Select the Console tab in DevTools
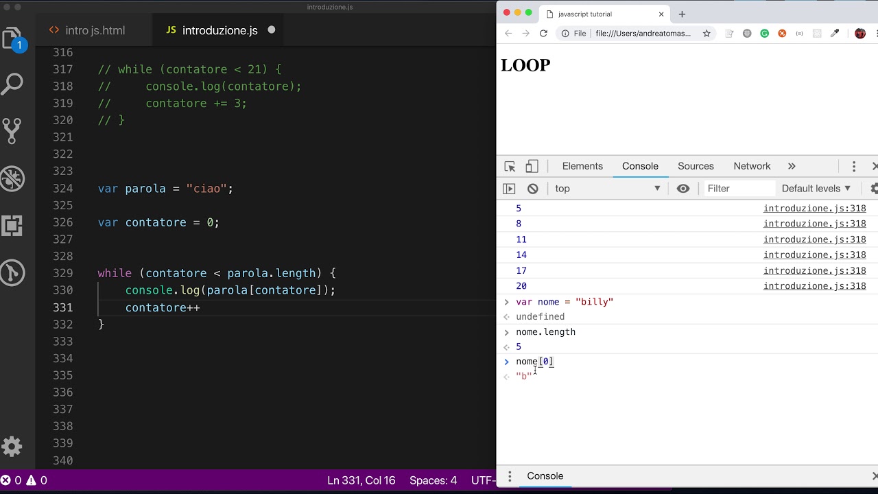This screenshot has height=494, width=878. (640, 167)
